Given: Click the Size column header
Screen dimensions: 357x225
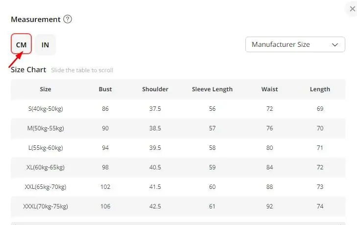Looking at the screenshot, I should click(x=46, y=89).
